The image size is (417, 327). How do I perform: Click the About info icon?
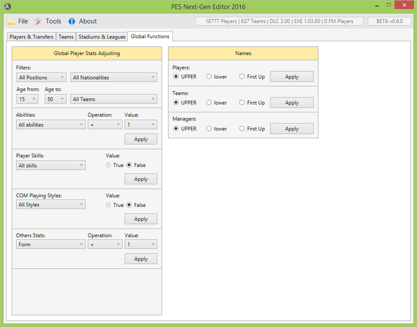72,21
